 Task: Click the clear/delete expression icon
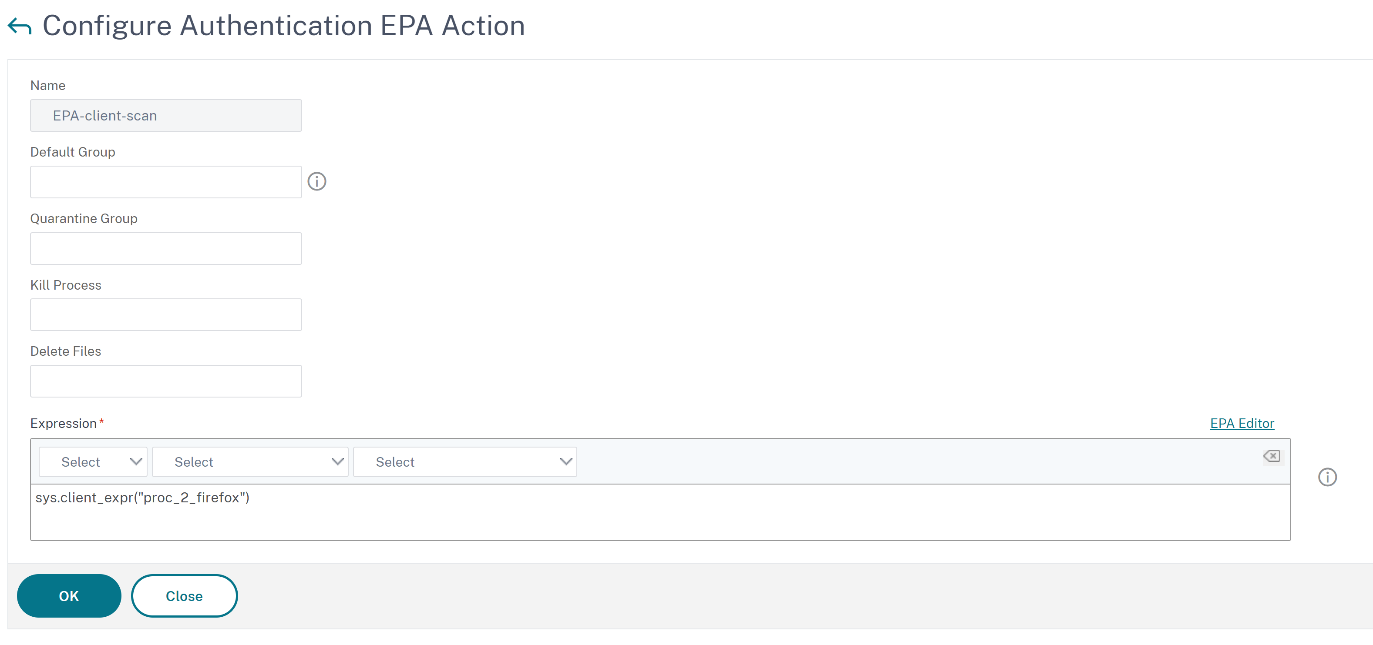[x=1272, y=455]
